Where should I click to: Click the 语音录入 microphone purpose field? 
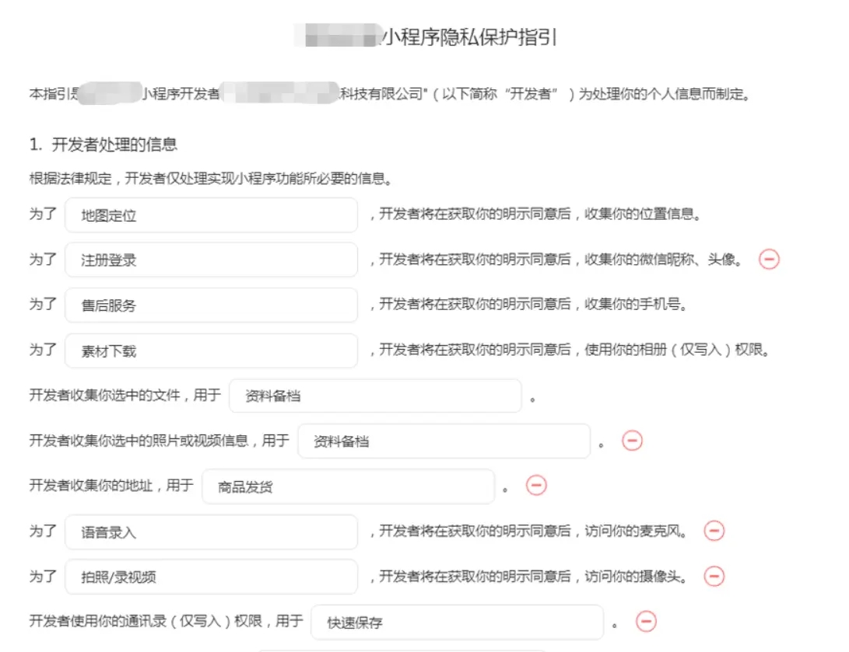coord(211,532)
